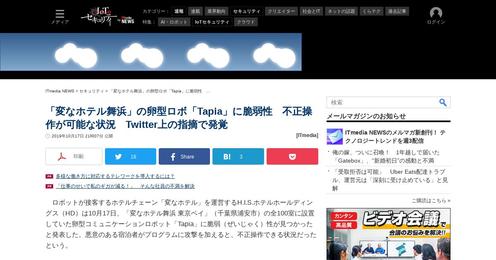Select the クリエイター category

point(281,11)
